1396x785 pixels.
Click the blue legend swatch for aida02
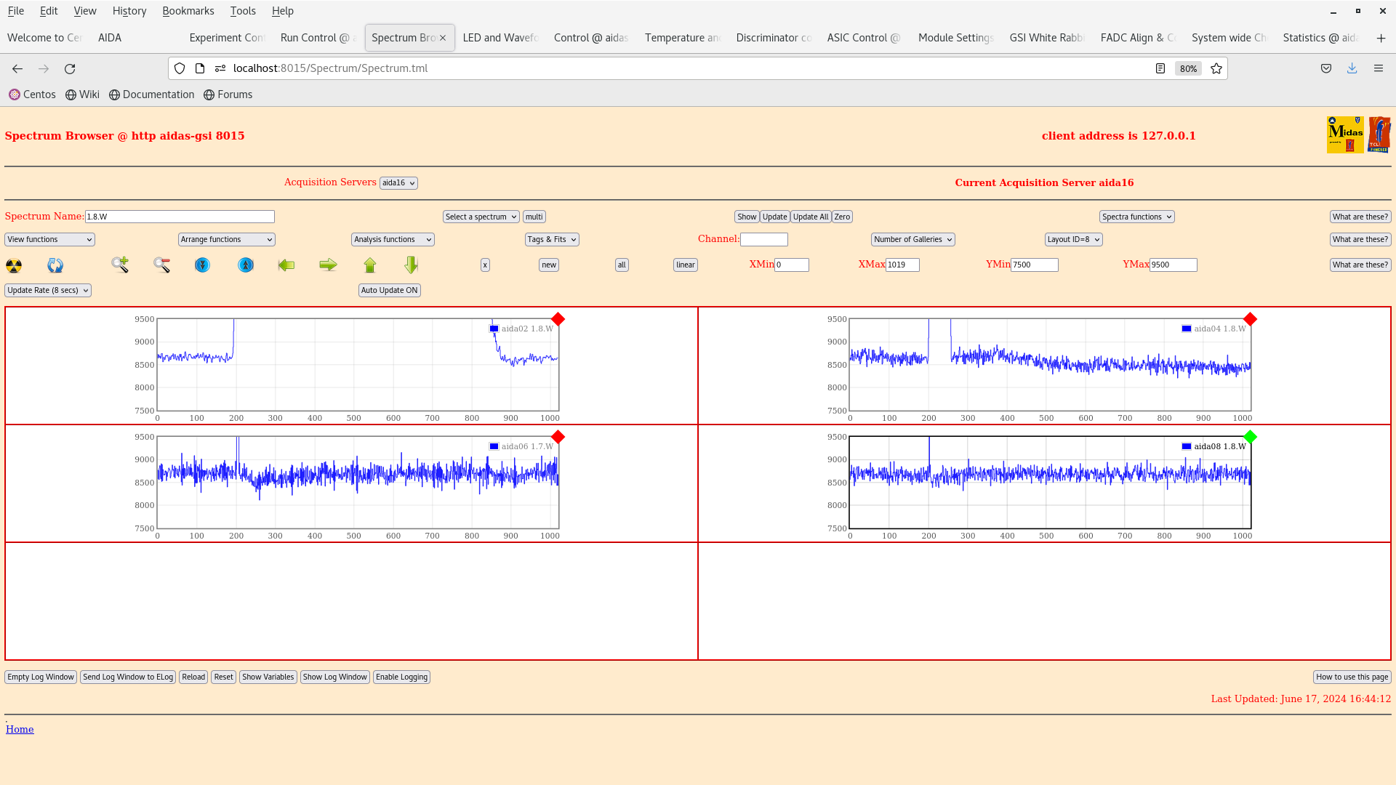point(494,329)
